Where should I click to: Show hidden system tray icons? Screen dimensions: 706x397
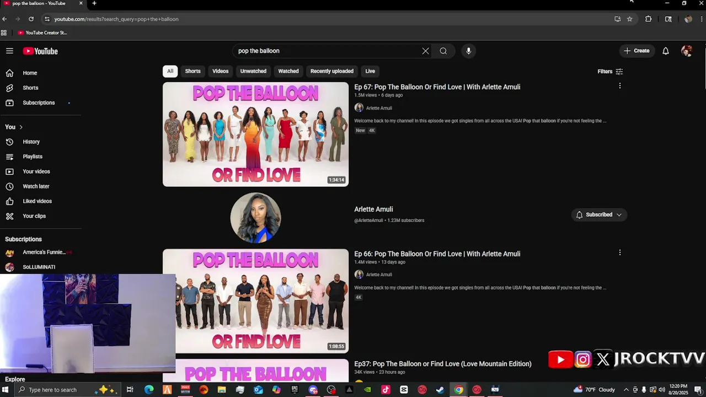click(626, 390)
